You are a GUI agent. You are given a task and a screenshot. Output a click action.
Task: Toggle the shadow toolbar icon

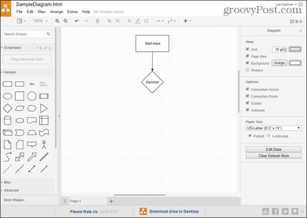(146, 21)
